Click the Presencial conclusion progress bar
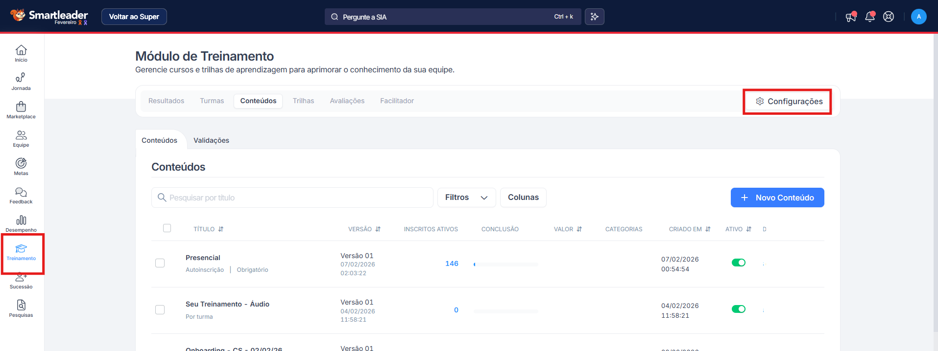 [505, 264]
